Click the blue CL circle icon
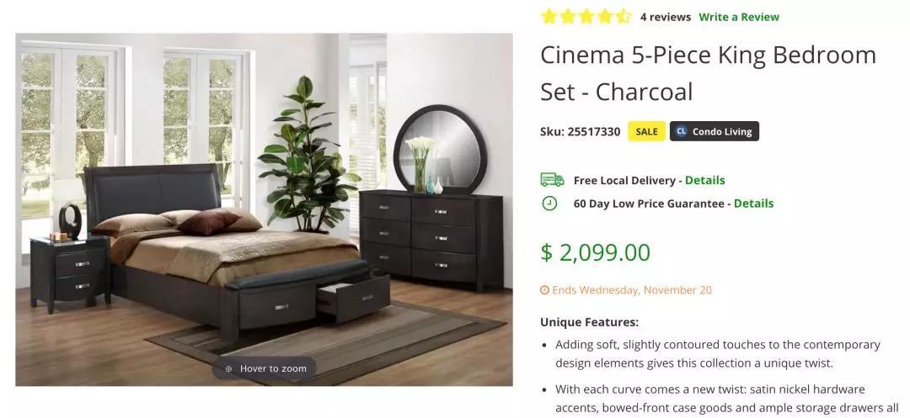910x418 pixels. 682,131
